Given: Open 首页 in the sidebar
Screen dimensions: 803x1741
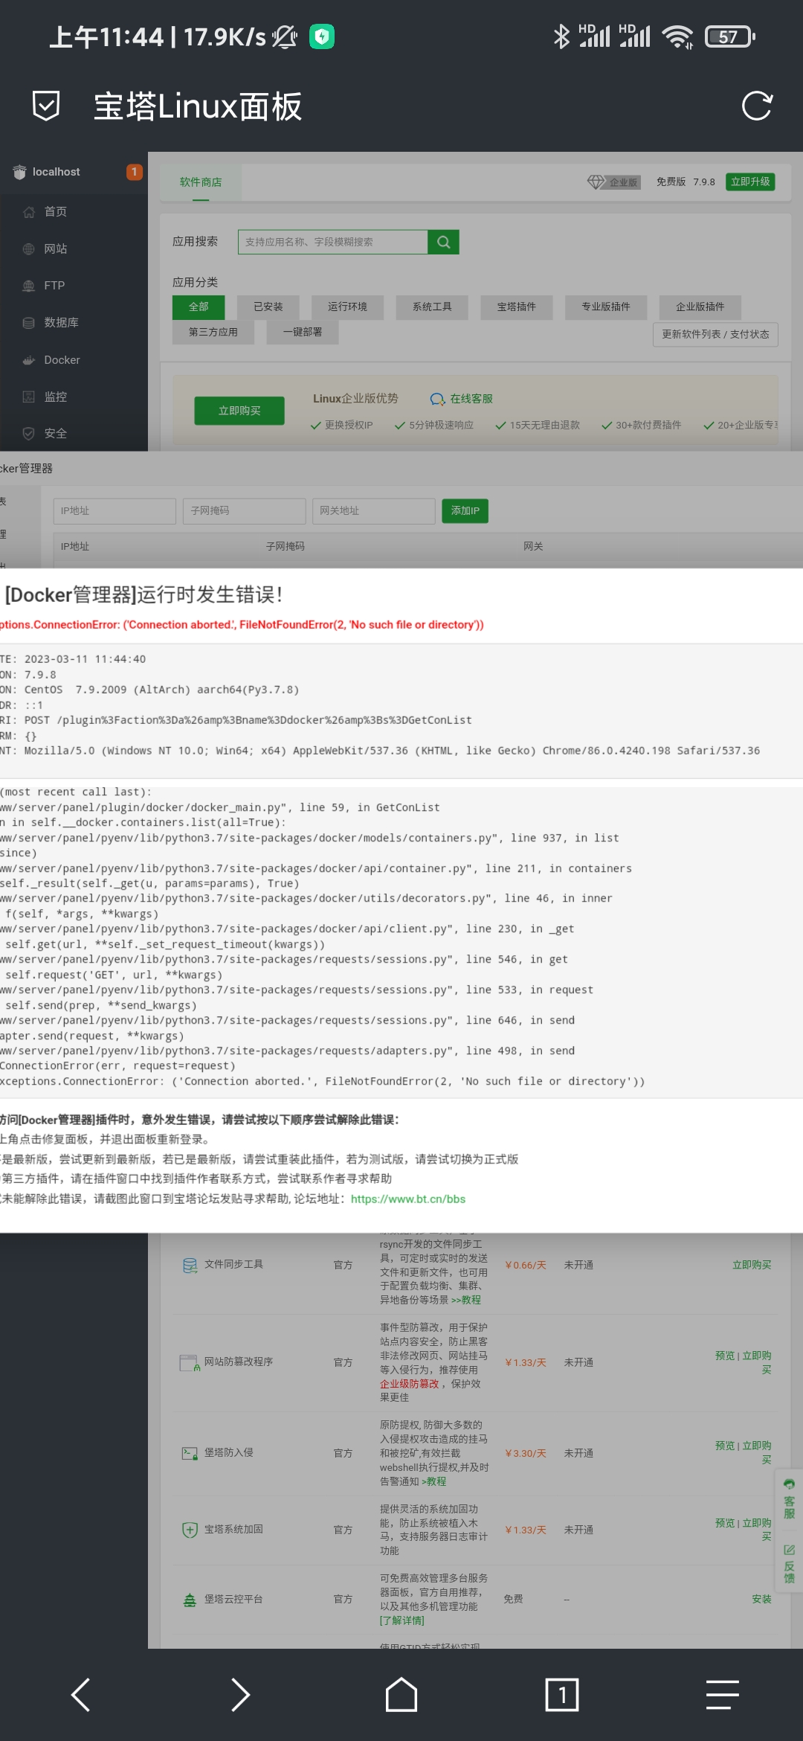Looking at the screenshot, I should coord(56,212).
